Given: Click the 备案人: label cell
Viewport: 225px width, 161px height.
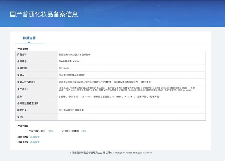Looking at the screenshot, I should pos(37,75).
